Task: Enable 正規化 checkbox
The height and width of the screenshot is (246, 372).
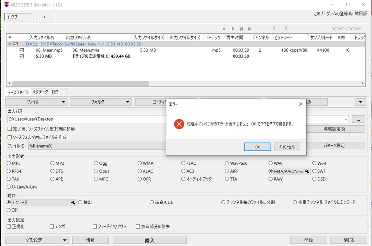Action: (9, 226)
